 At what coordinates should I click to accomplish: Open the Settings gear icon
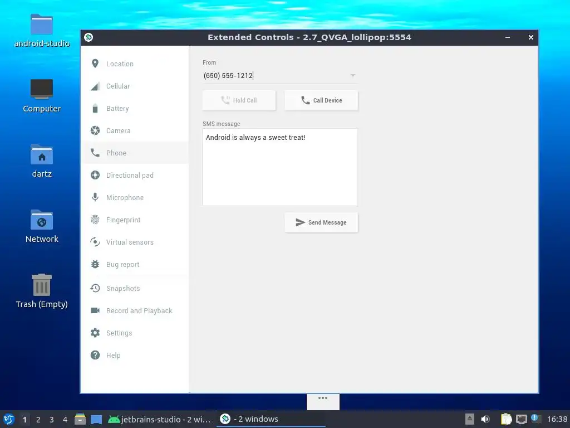pos(95,333)
